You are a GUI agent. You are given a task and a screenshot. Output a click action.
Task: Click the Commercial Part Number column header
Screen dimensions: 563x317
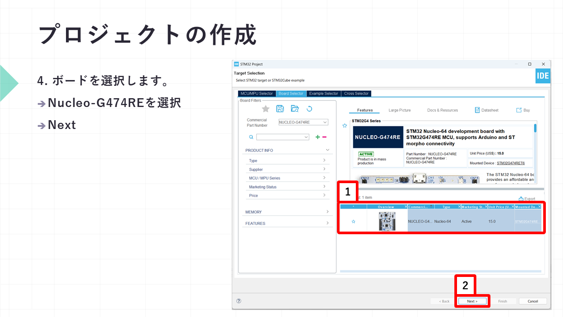[420, 206]
